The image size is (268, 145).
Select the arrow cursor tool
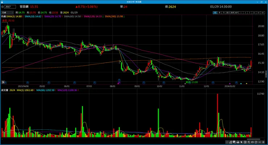coord(242,142)
